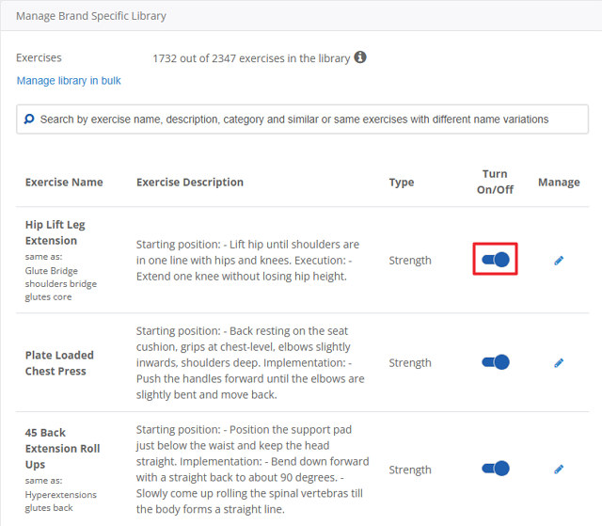
Task: Disable the Plate Loaded Chest Press toggle
Action: pos(495,362)
